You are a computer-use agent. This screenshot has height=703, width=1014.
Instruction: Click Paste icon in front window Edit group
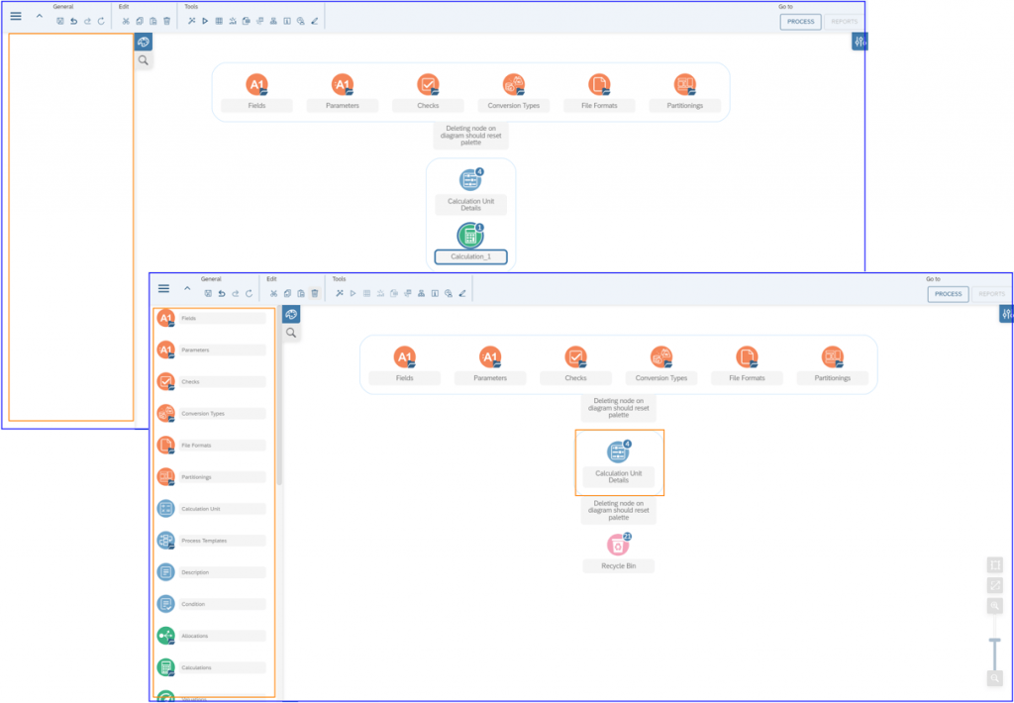tap(301, 294)
